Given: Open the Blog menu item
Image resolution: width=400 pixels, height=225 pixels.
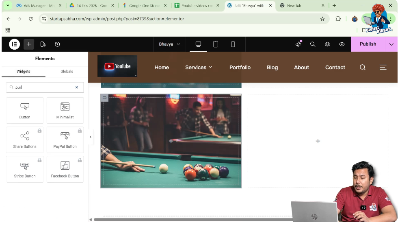Looking at the screenshot, I should coord(272,67).
